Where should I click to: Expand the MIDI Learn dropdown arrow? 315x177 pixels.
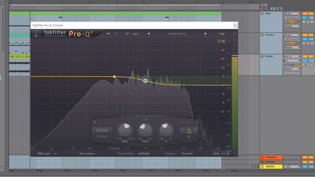click(55, 154)
